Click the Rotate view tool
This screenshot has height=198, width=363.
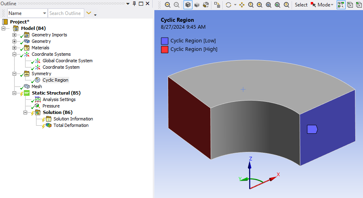tap(228, 5)
